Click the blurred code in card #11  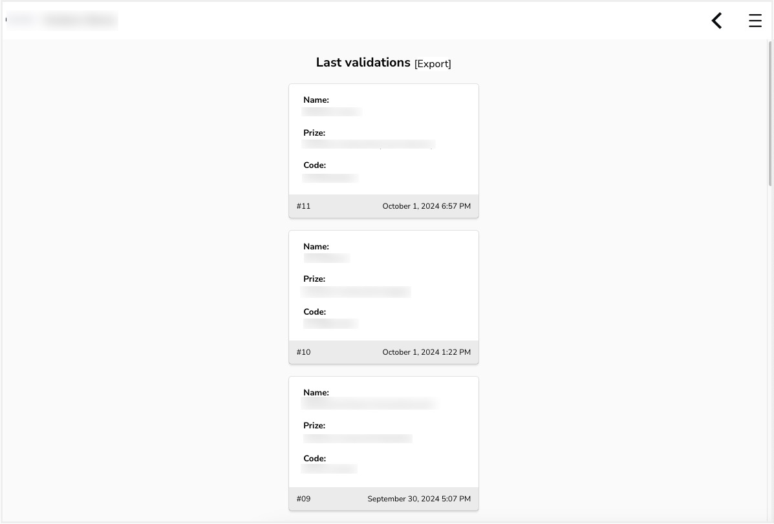tap(330, 178)
